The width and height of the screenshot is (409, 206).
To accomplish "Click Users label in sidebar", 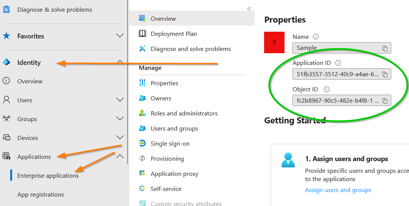I will pyautogui.click(x=25, y=100).
